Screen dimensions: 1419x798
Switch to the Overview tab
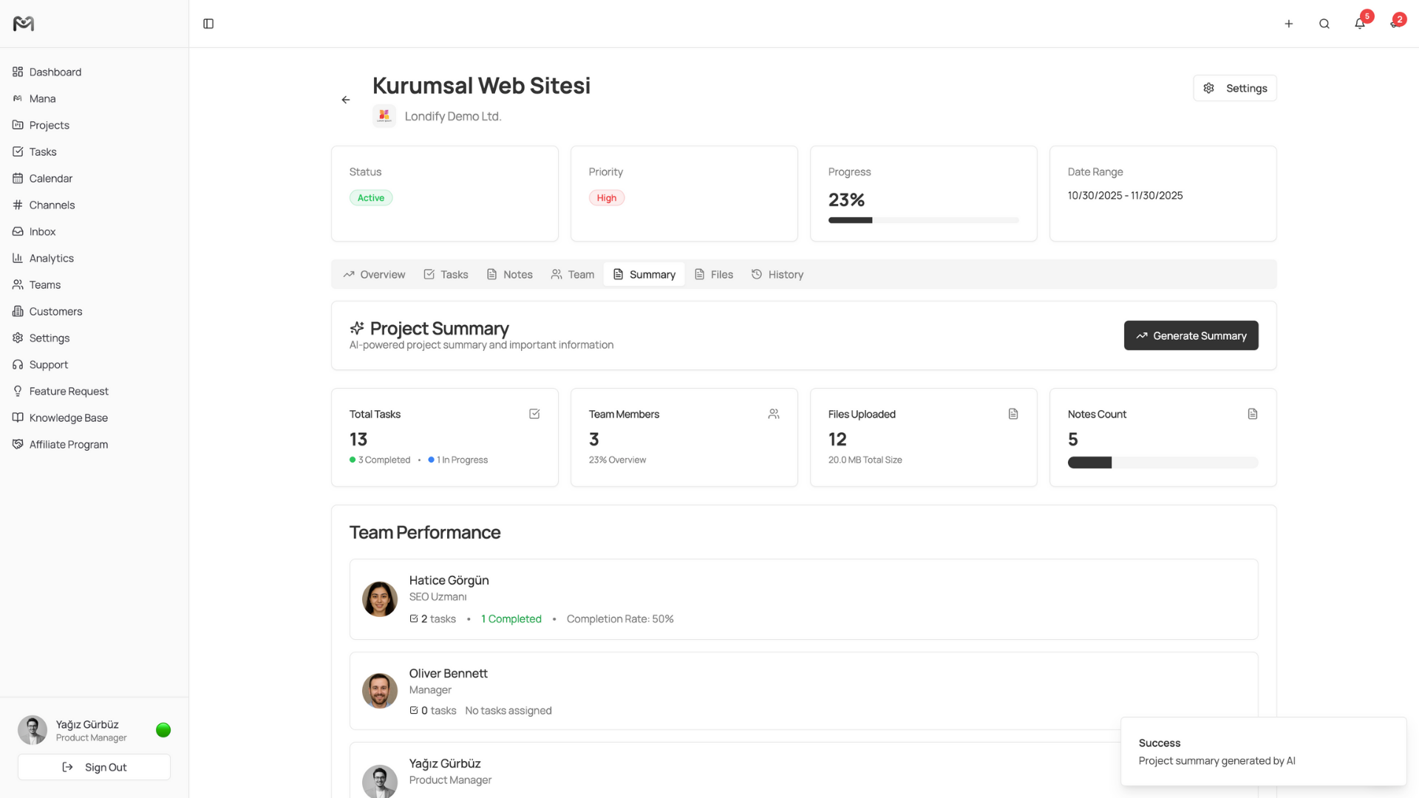point(374,274)
